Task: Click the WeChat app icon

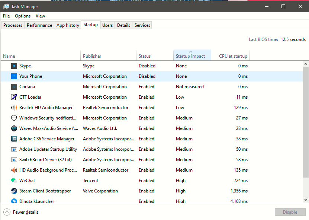Action: coord(14,181)
